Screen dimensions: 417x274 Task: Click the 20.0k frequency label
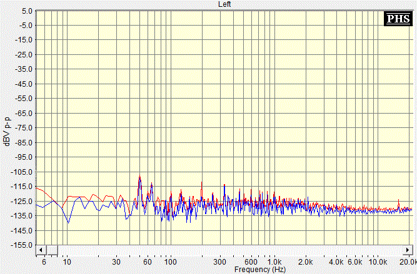(408, 262)
